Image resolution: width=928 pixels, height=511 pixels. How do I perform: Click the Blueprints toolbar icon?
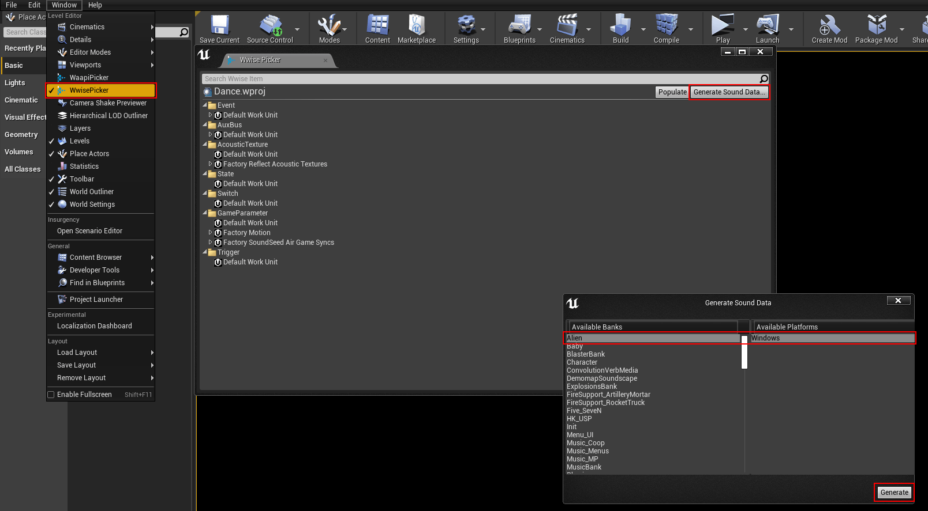tap(519, 26)
